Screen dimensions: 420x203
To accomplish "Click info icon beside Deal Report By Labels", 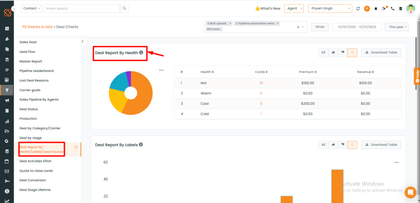I will (141, 144).
